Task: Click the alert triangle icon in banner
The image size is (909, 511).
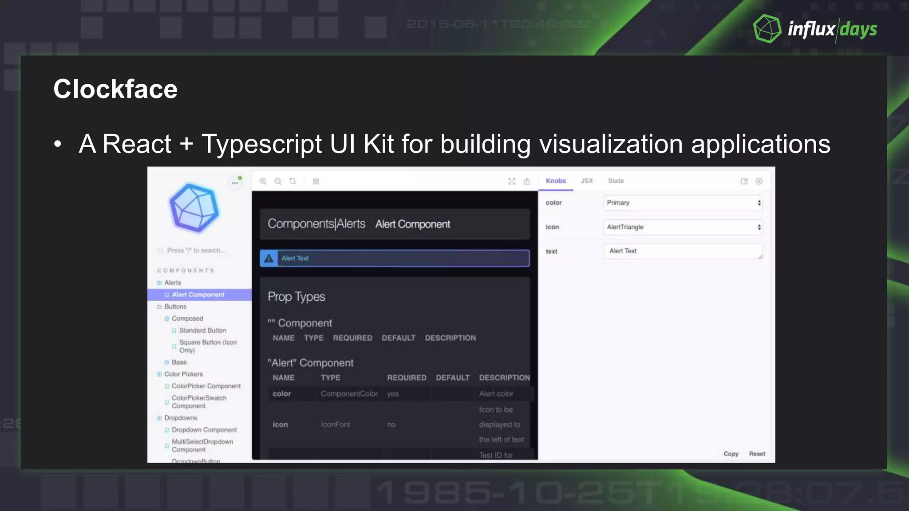Action: coord(269,258)
